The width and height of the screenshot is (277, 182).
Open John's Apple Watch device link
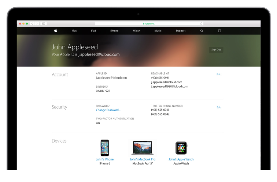click(x=181, y=159)
